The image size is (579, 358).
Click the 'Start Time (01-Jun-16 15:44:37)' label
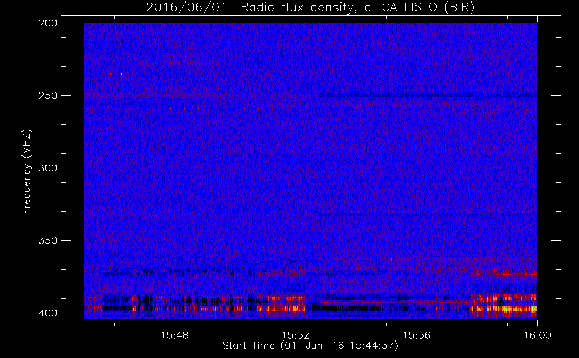pyautogui.click(x=310, y=346)
